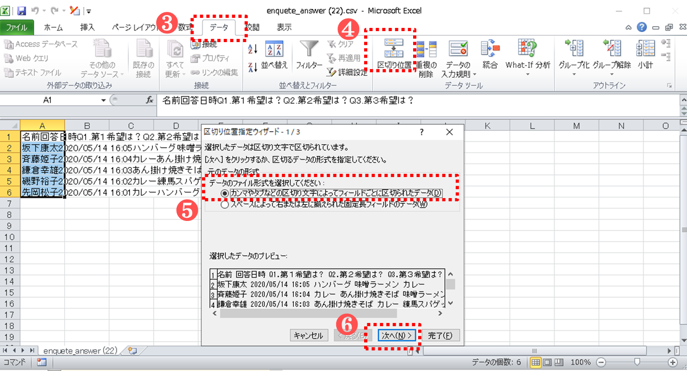Image resolution: width=687 pixels, height=371 pixels.
Task: Select the delimited data (カンマやタブ) radio button
Action: tap(224, 194)
